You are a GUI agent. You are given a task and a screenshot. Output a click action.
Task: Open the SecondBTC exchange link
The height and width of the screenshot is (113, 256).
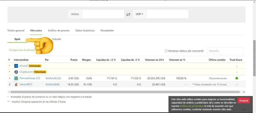point(26,84)
